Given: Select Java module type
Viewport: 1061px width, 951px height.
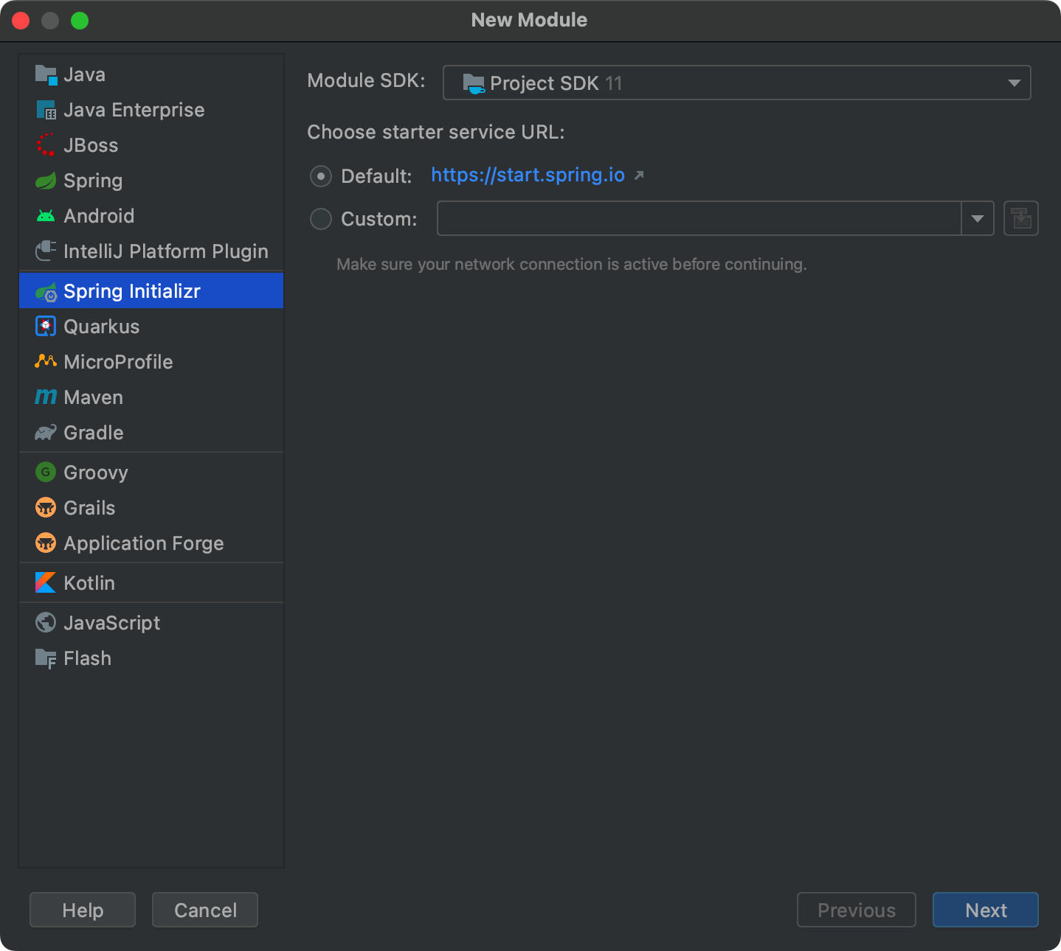Looking at the screenshot, I should pos(151,74).
